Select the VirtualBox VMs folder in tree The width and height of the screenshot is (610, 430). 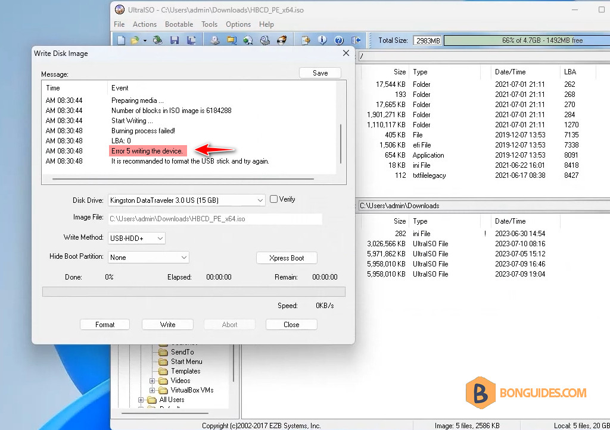point(192,390)
